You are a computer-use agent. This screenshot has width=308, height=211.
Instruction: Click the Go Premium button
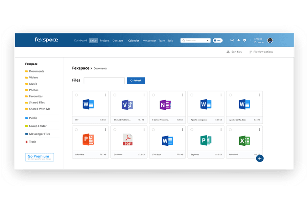click(39, 157)
